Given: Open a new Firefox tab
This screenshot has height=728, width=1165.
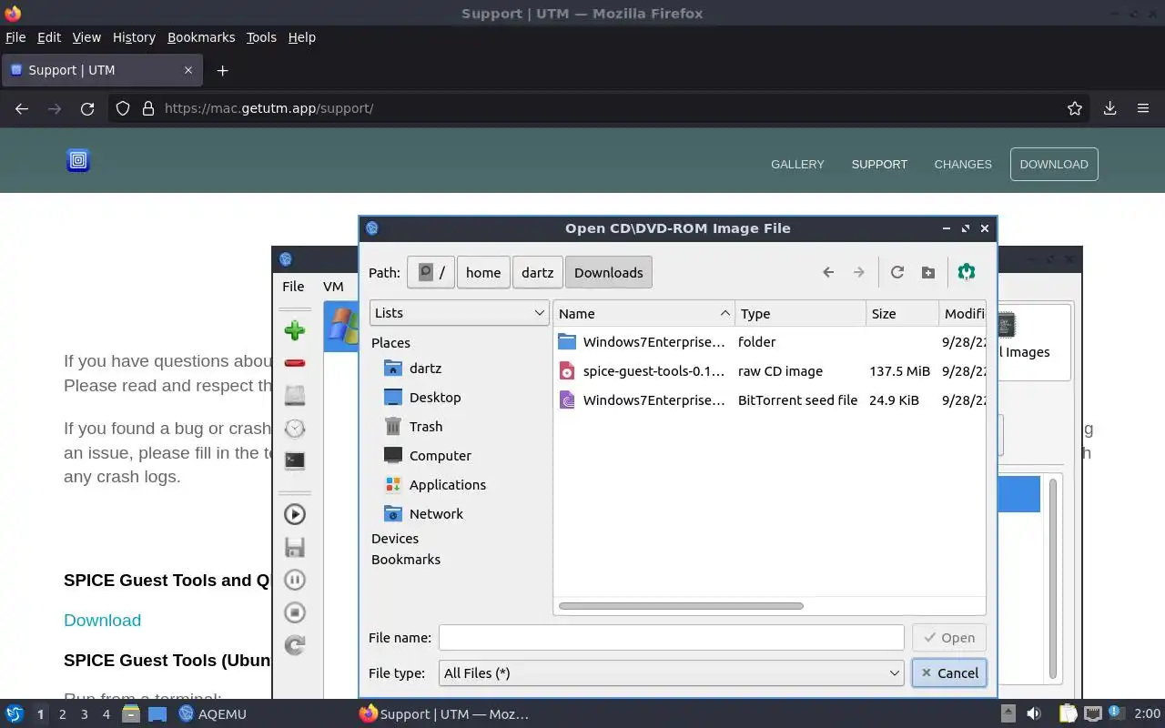Looking at the screenshot, I should click(x=222, y=70).
